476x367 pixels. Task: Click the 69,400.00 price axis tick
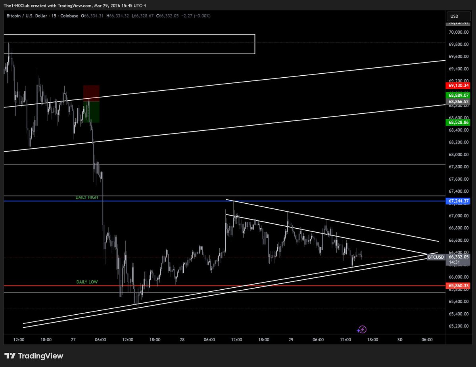(x=459, y=69)
